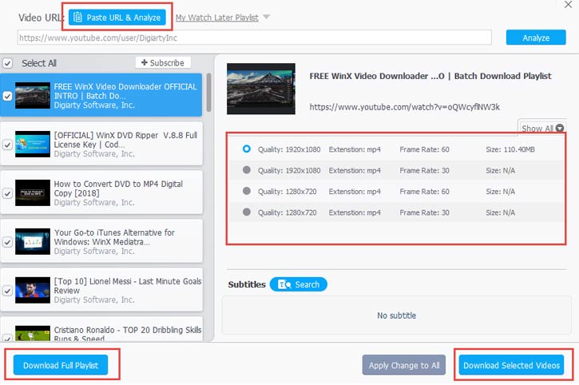
Task: Click the youtube.com/watch video URL text
Action: click(404, 107)
